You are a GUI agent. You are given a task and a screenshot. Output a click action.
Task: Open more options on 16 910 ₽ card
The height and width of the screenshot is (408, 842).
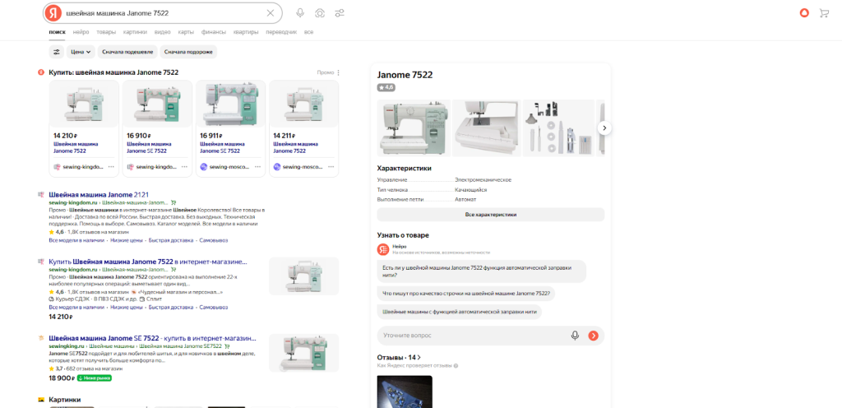184,167
